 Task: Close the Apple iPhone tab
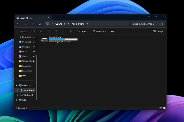pos(48,18)
